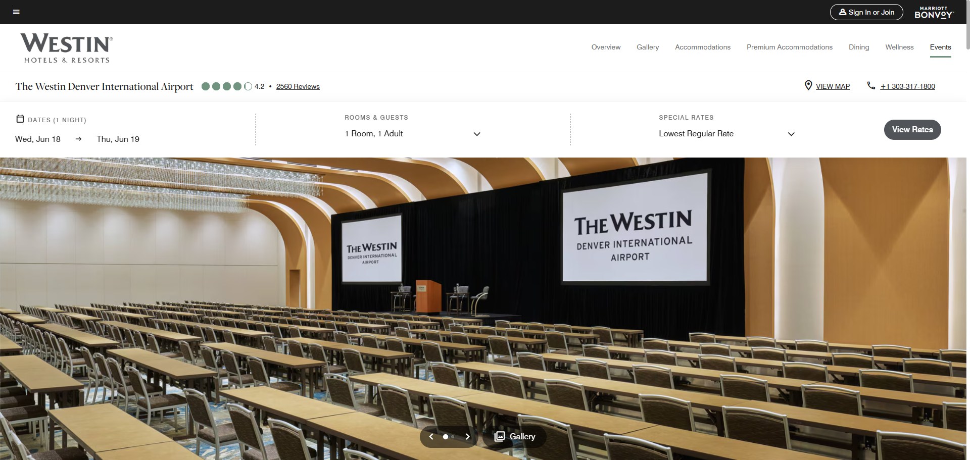This screenshot has width=970, height=460.
Task: Switch to the Accommodations tab
Action: click(x=703, y=47)
